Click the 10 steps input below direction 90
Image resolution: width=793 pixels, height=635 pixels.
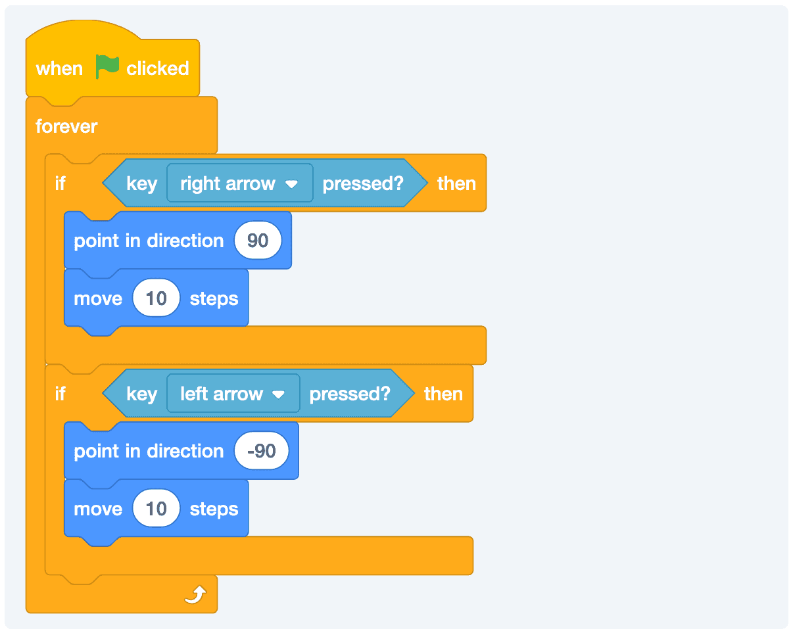click(156, 298)
